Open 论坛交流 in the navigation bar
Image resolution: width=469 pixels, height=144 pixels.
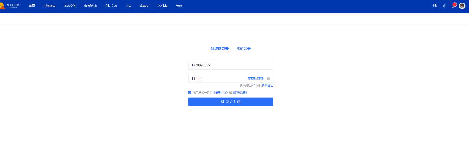(111, 6)
